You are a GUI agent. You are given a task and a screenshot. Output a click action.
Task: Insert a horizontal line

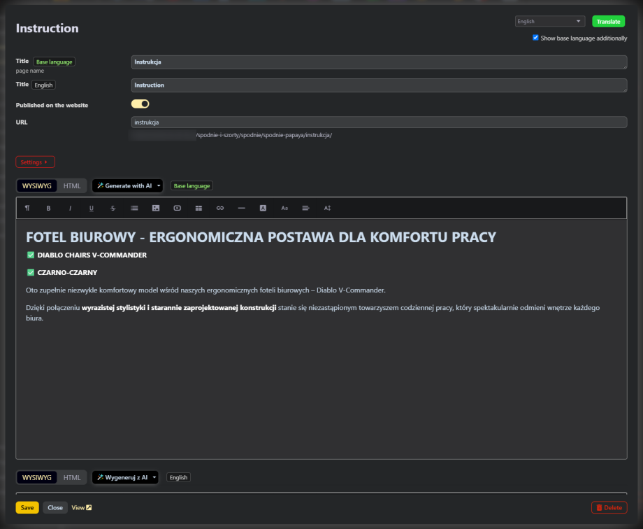[242, 209]
